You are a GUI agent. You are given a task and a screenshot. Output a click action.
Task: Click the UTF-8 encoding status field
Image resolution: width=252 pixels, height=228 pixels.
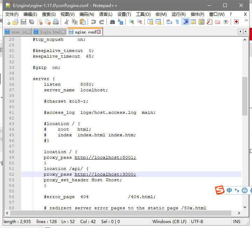click(210, 222)
